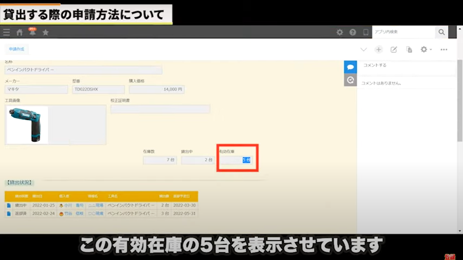Open the header settings gear menu
The width and height of the screenshot is (463, 260).
(340, 32)
